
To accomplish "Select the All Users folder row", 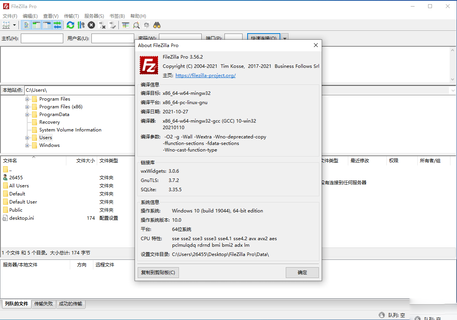I will [67, 186].
